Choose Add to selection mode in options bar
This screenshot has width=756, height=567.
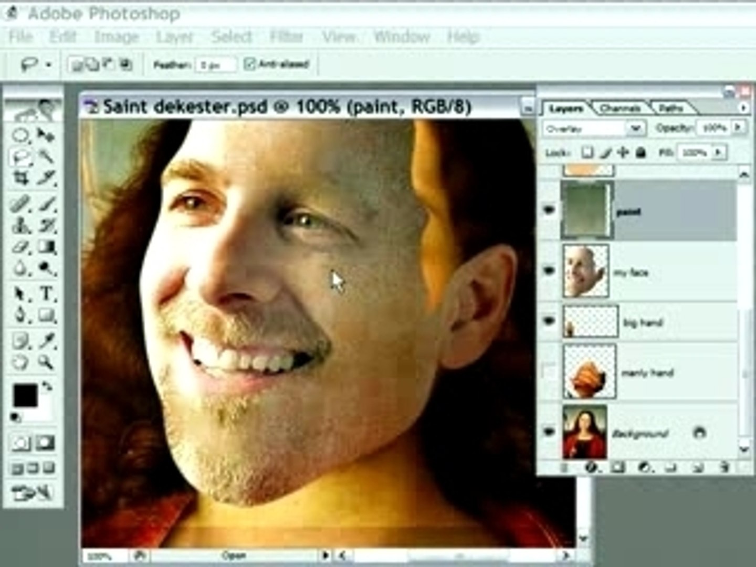92,65
